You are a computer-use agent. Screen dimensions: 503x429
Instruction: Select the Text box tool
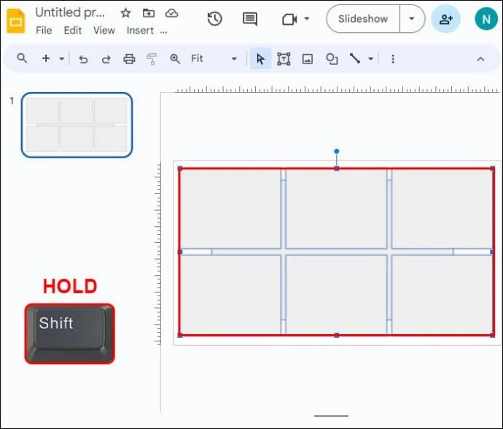tap(284, 59)
